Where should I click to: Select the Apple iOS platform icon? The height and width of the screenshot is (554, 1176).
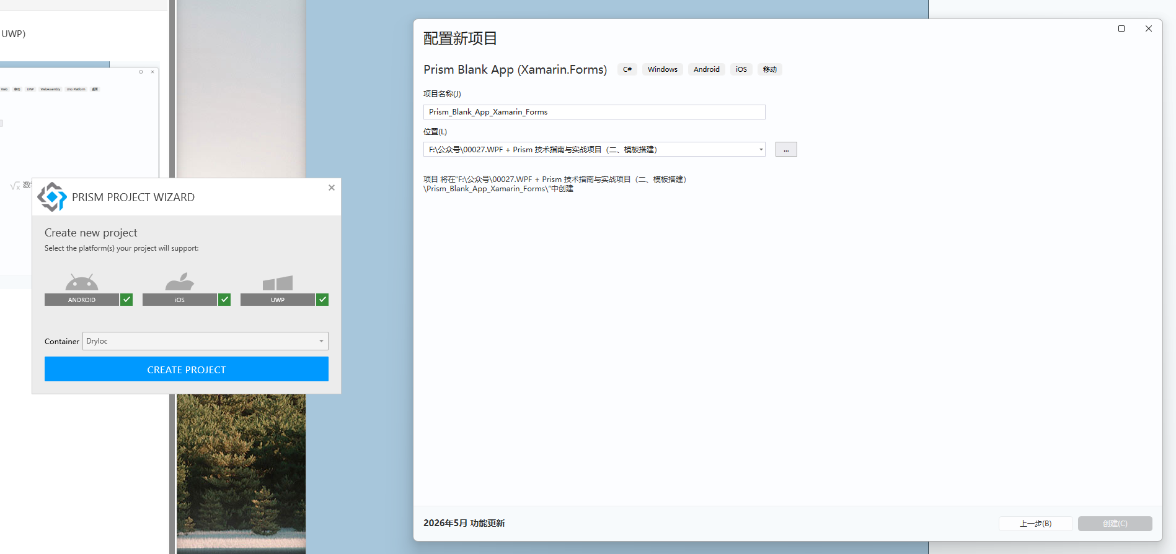pyautogui.click(x=180, y=281)
